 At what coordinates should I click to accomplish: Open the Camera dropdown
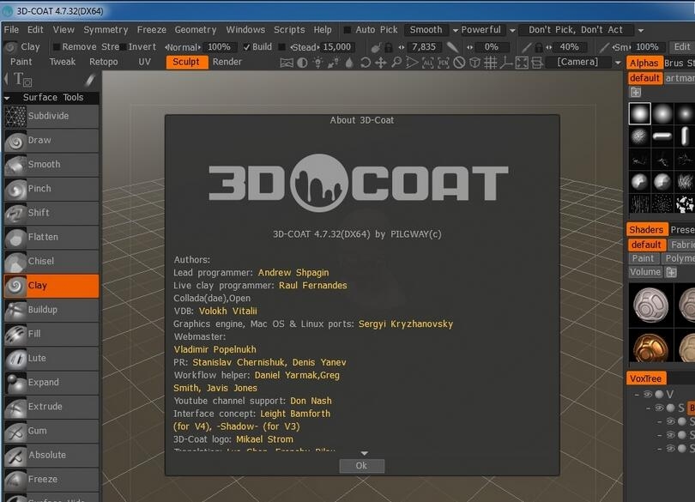click(583, 63)
